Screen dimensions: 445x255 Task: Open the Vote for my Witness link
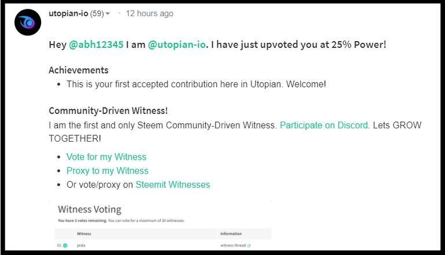(107, 157)
